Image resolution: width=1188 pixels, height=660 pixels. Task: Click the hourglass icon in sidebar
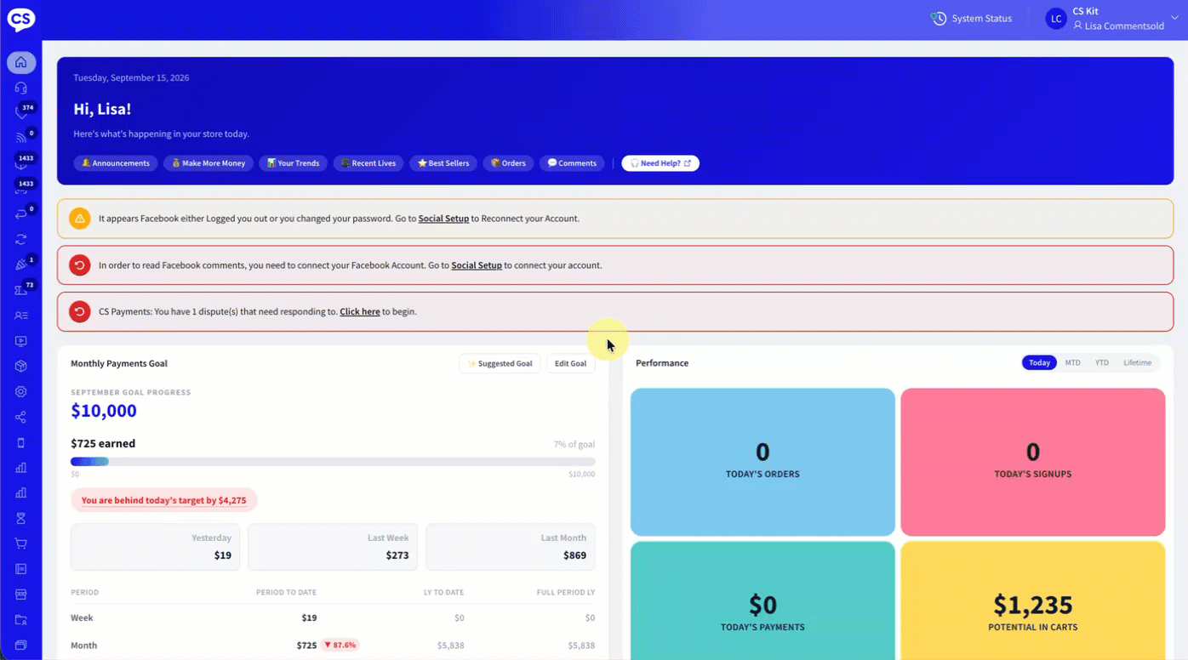pos(21,518)
